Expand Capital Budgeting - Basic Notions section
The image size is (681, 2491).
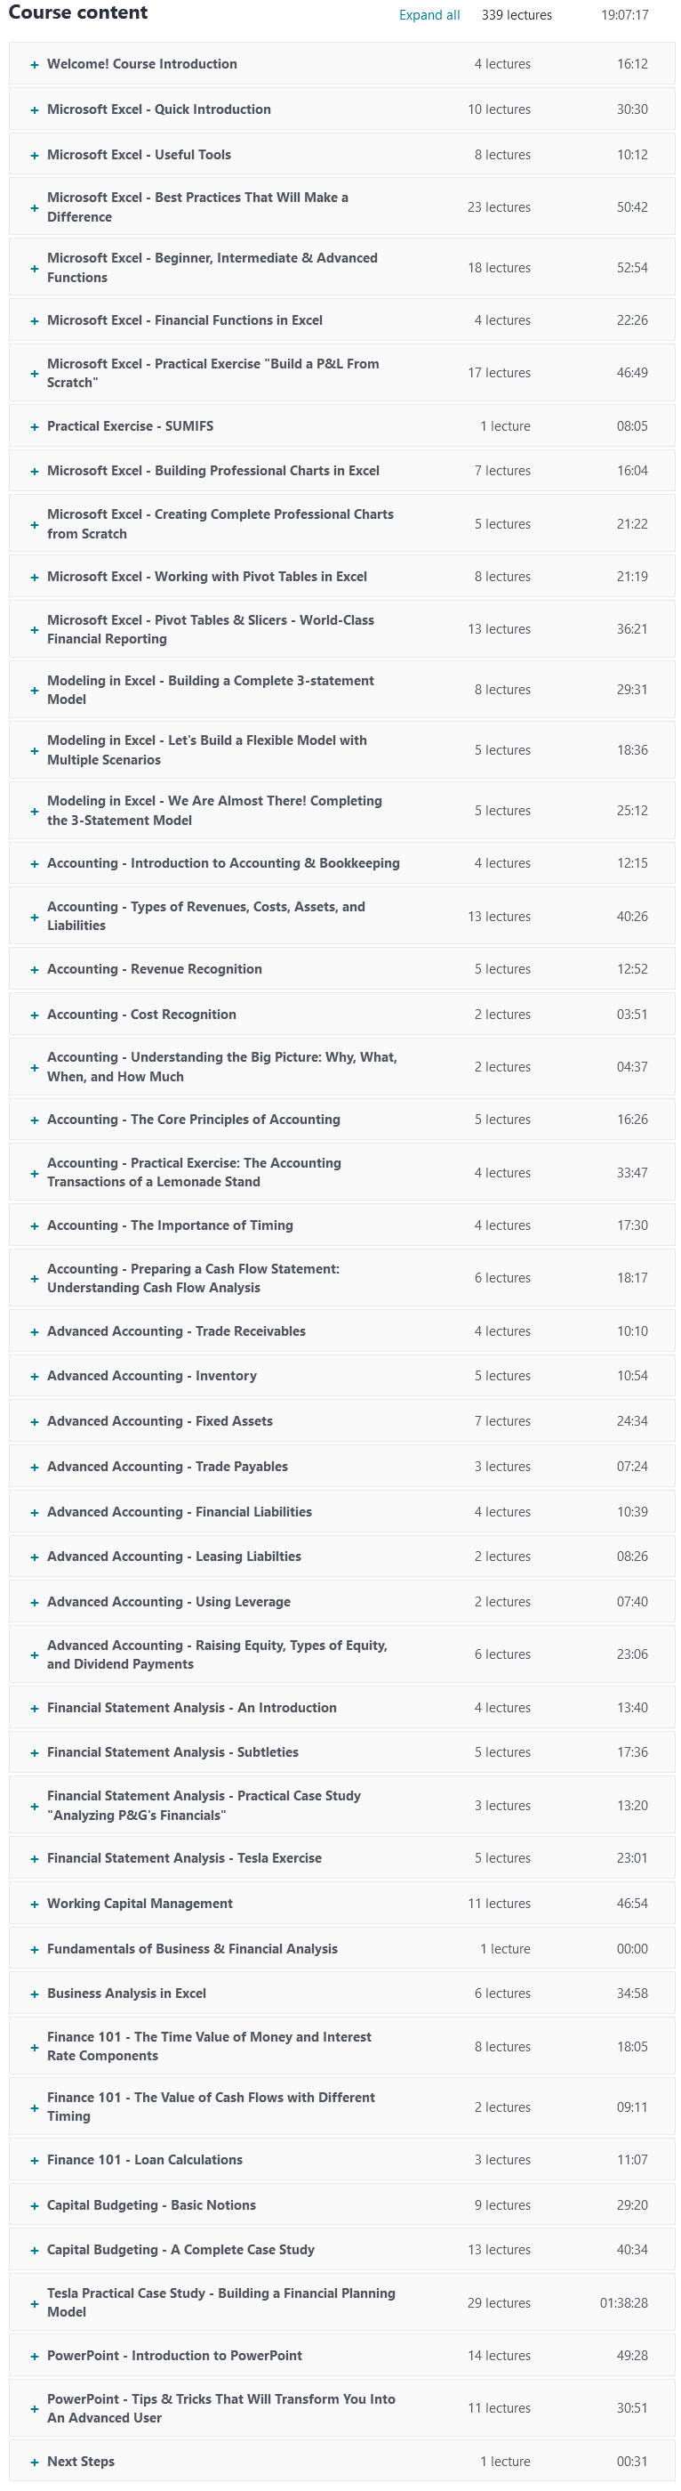[342, 2204]
